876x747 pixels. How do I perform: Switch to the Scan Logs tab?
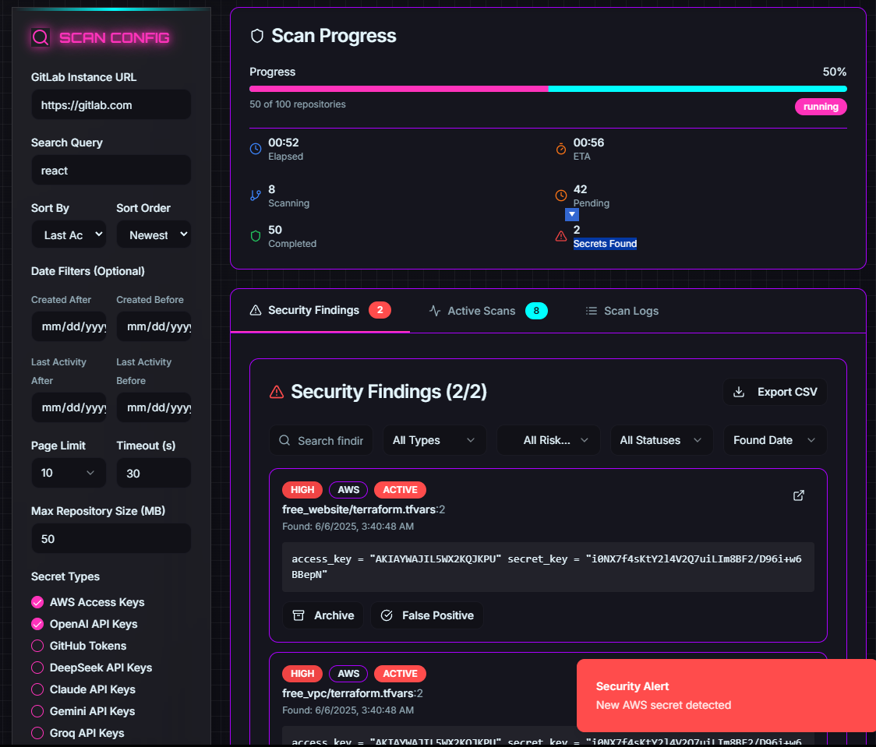click(622, 311)
